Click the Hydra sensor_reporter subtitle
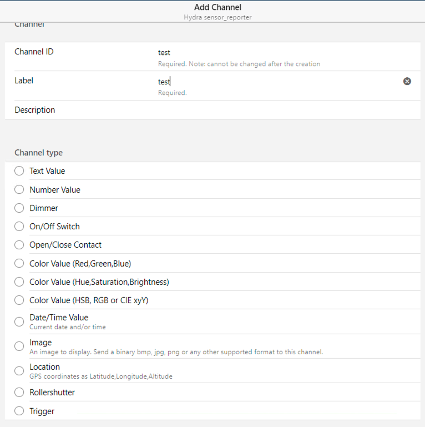Image resolution: width=425 pixels, height=427 pixels. pos(217,17)
